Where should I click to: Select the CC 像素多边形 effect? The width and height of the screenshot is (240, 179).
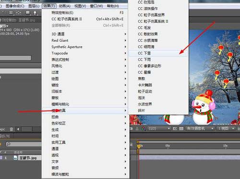pos(158,66)
